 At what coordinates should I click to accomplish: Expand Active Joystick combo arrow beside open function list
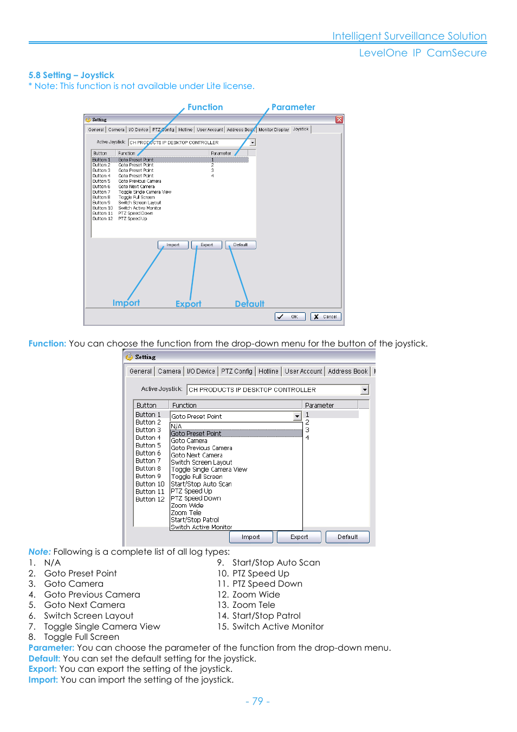pyautogui.click(x=365, y=390)
